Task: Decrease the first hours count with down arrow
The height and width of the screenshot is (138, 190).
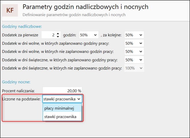Action: [58, 36]
